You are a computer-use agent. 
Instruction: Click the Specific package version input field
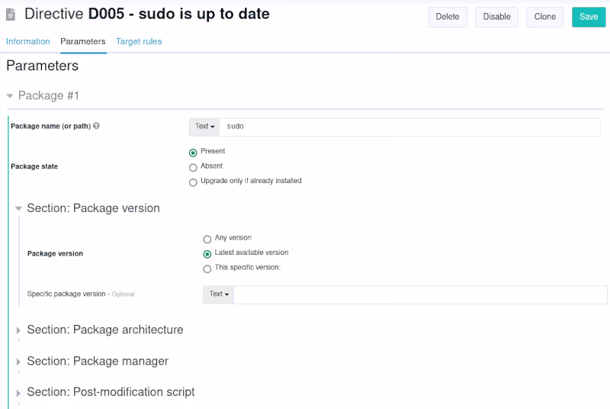tap(419, 295)
